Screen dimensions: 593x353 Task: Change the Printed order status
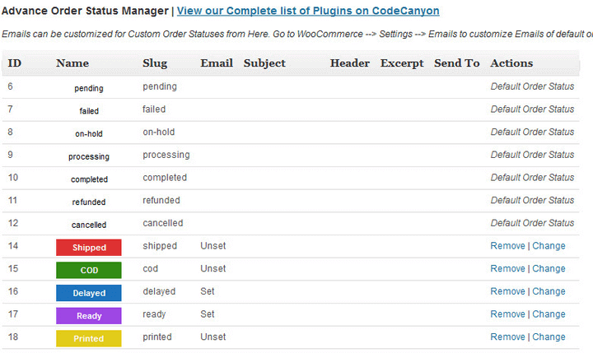coord(549,337)
